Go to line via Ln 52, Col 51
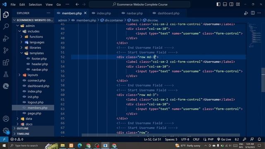Image resolution: width=265 pixels, height=149 pixels. click(152, 139)
